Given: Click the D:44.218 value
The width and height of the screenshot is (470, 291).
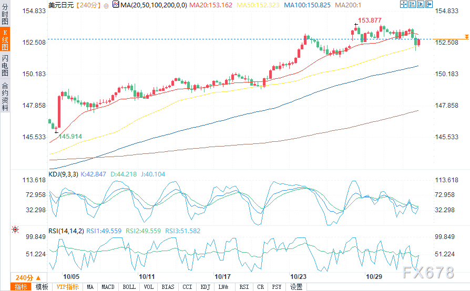Looking at the screenshot, I should (x=124, y=174).
